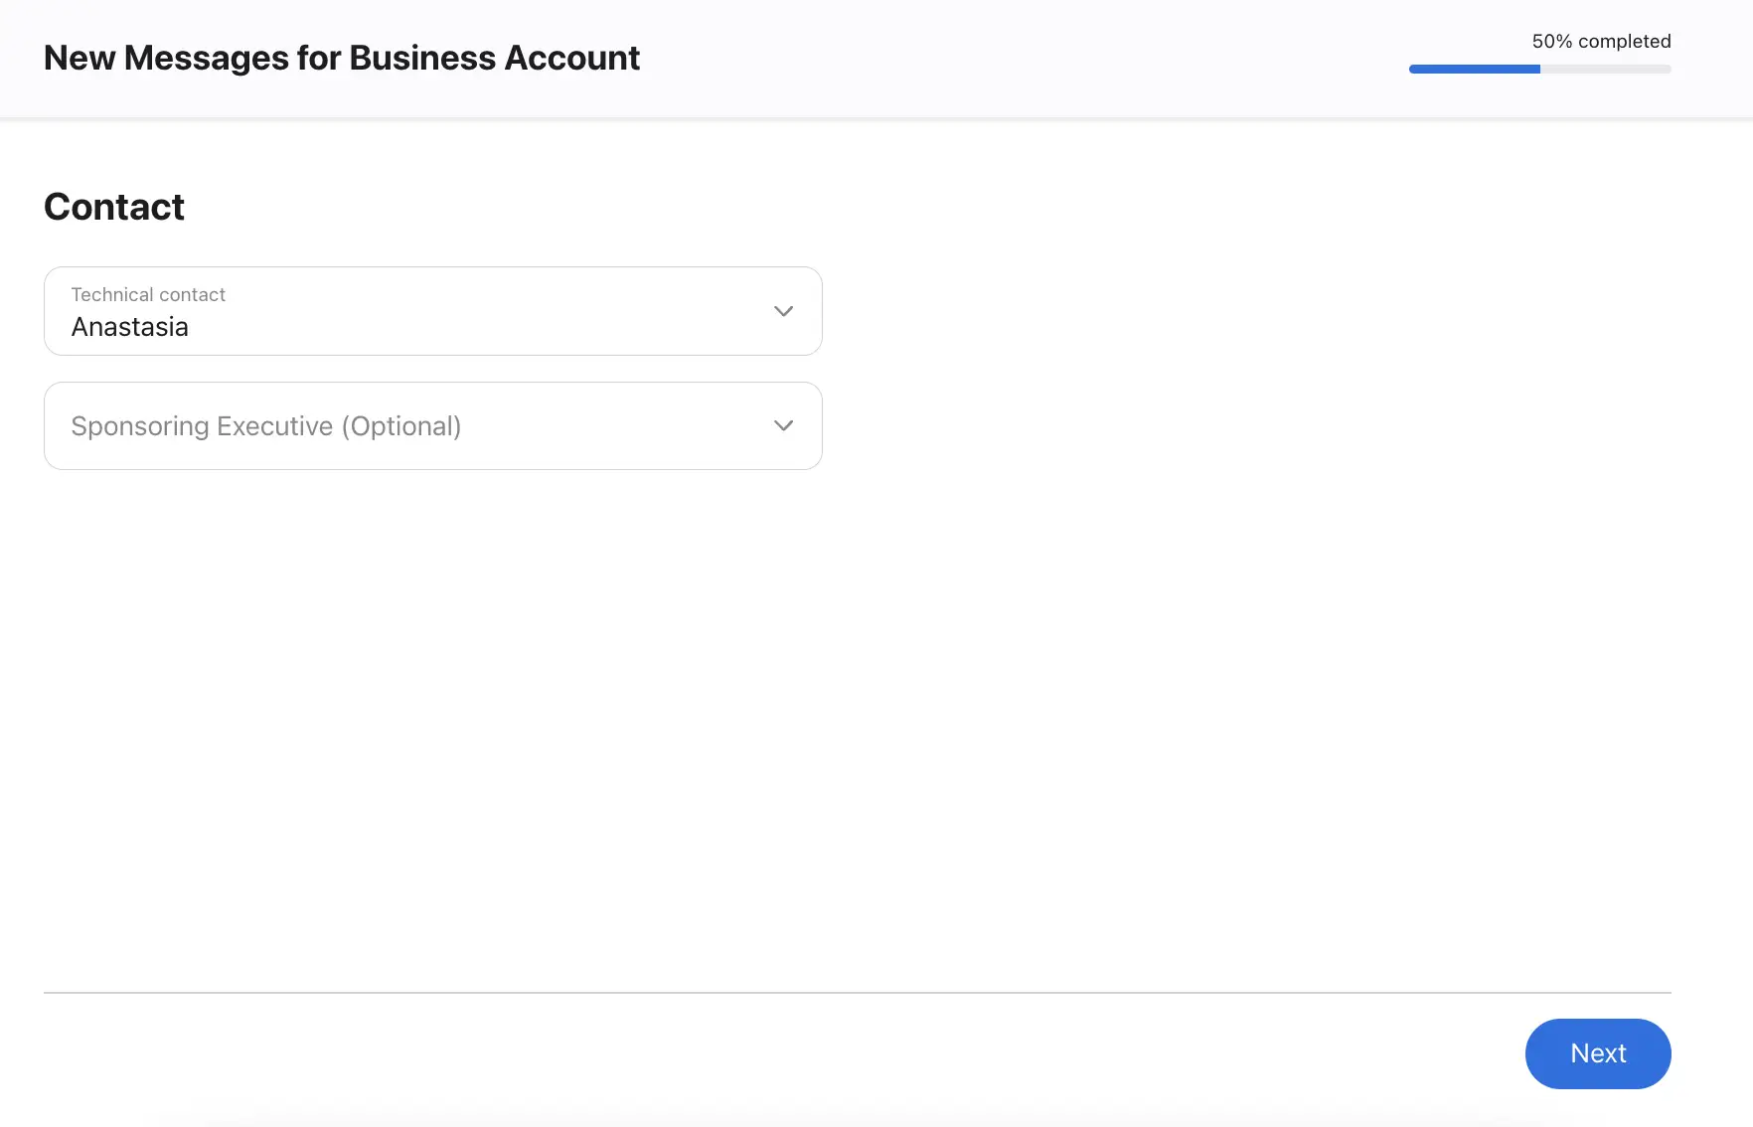Viewport: 1753px width, 1127px height.
Task: Click the Sponsoring Executive placeholder text
Action: click(x=265, y=426)
